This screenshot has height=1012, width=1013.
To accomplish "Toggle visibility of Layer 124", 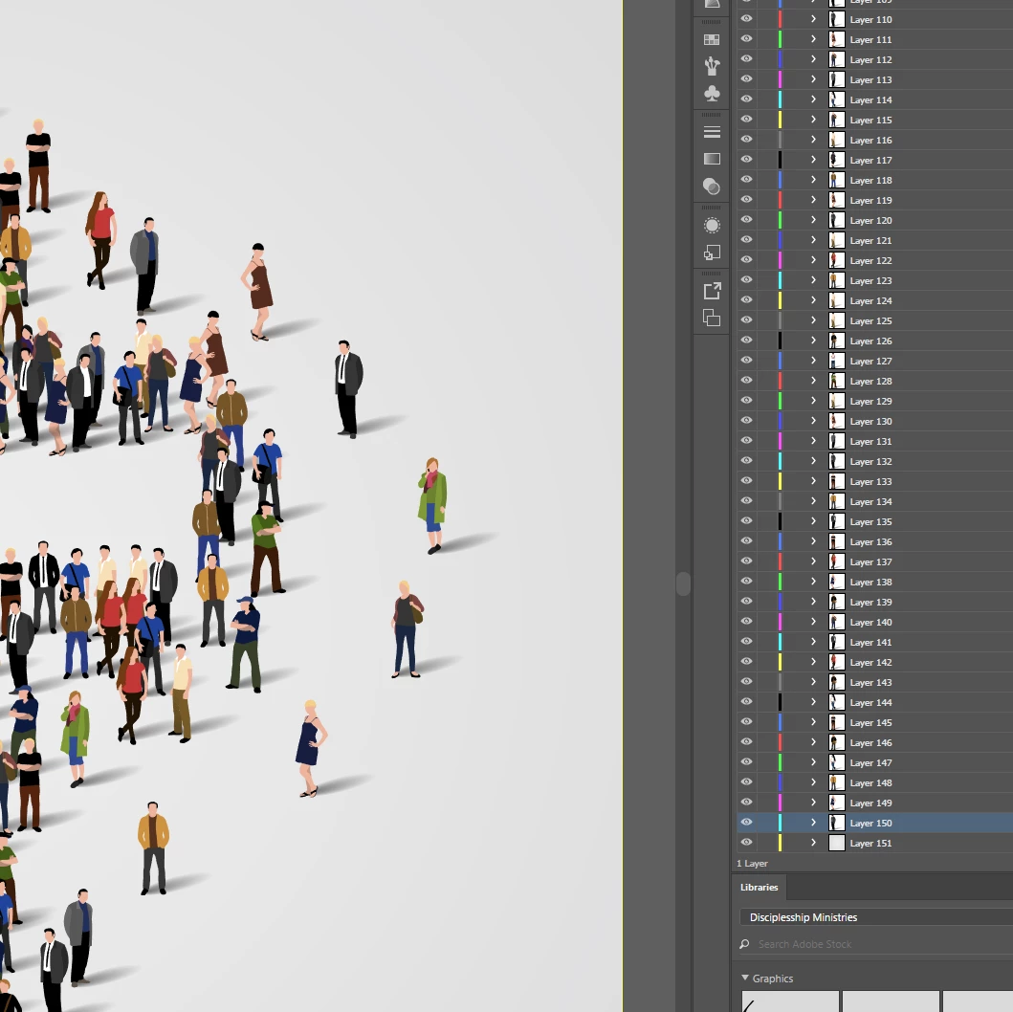I will click(746, 300).
